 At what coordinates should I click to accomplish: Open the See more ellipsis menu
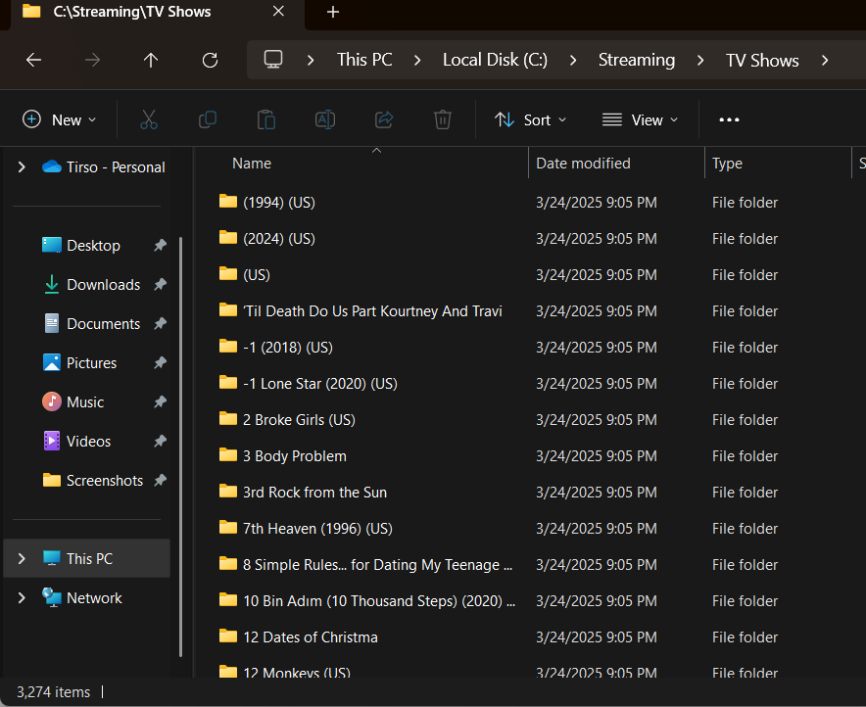[729, 119]
